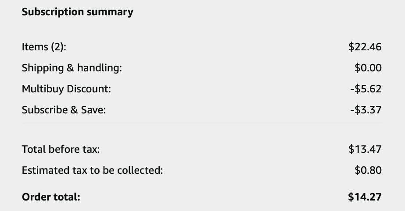Screen dimensions: 405x211
Task: Click Estimated tax to be collected label
Action: pos(92,170)
